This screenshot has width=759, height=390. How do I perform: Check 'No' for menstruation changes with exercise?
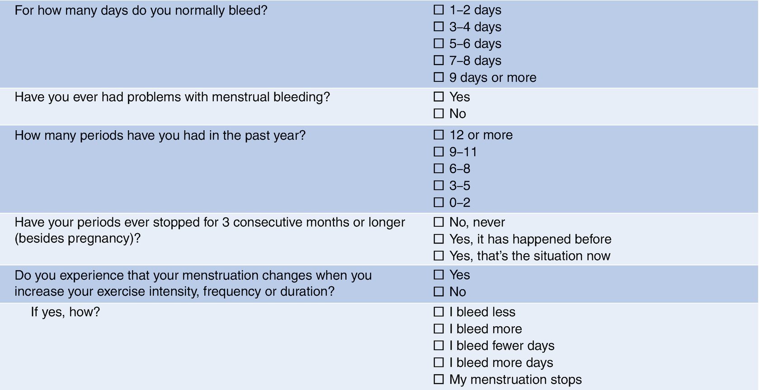(438, 291)
